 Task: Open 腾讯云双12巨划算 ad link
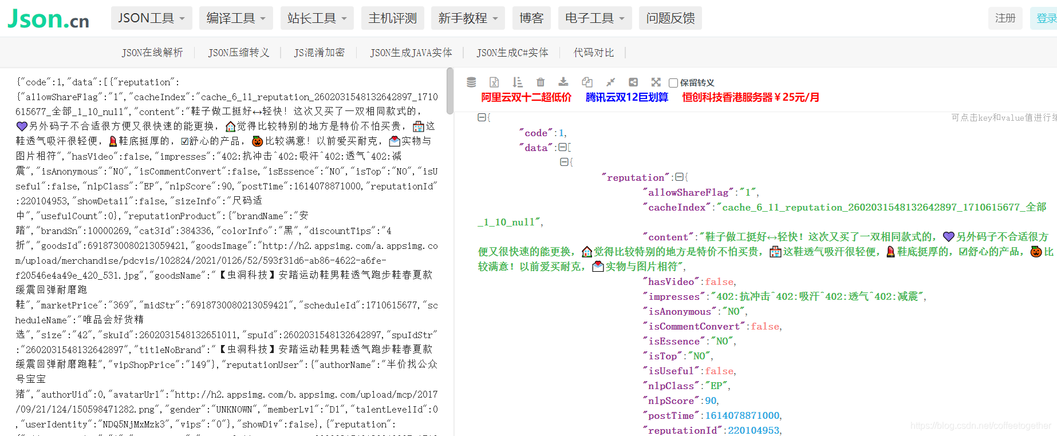point(627,97)
